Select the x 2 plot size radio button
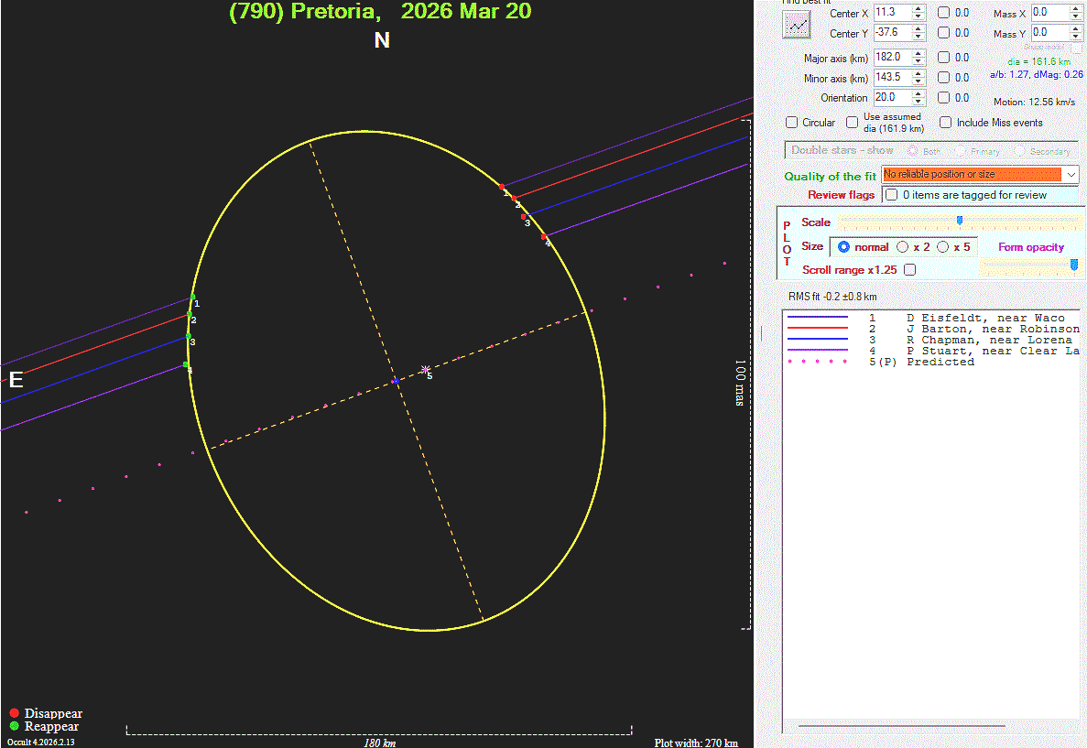Viewport: 1087px width, 748px height. pyautogui.click(x=903, y=247)
